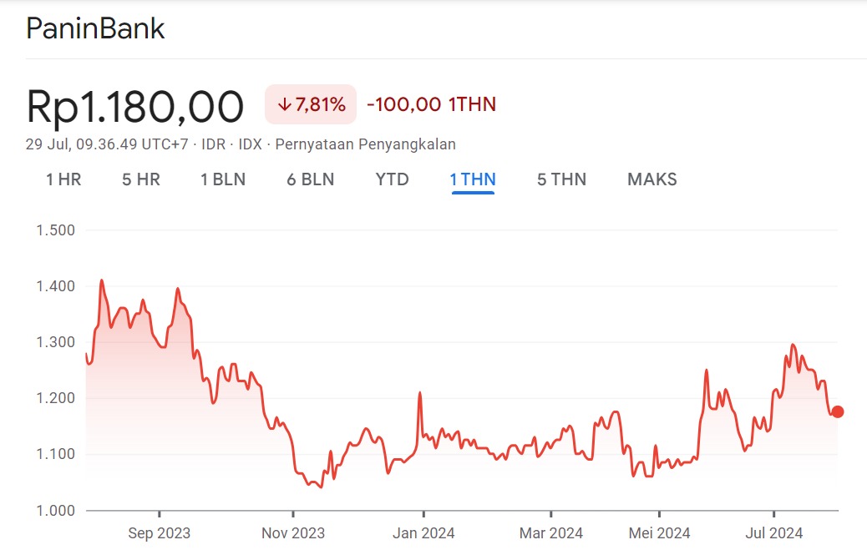This screenshot has height=560, width=867.
Task: Click the Nov 2023 axis label
Action: coord(293,533)
